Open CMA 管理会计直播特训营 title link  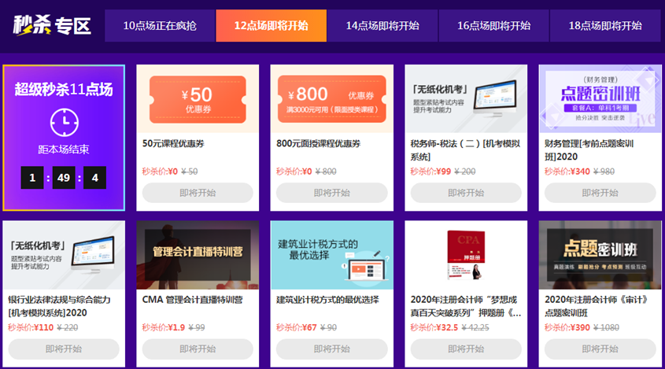coord(193,300)
